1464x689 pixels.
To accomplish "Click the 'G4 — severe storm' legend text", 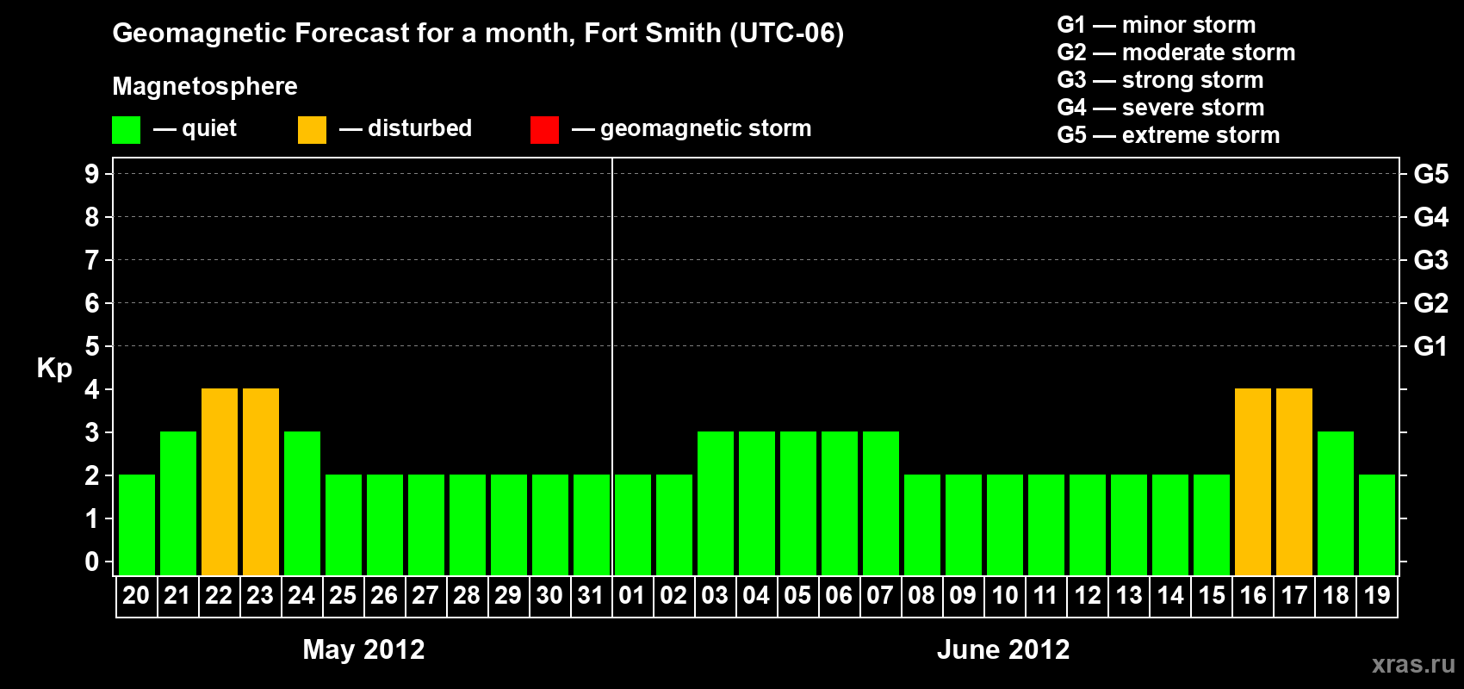I will [x=1161, y=108].
